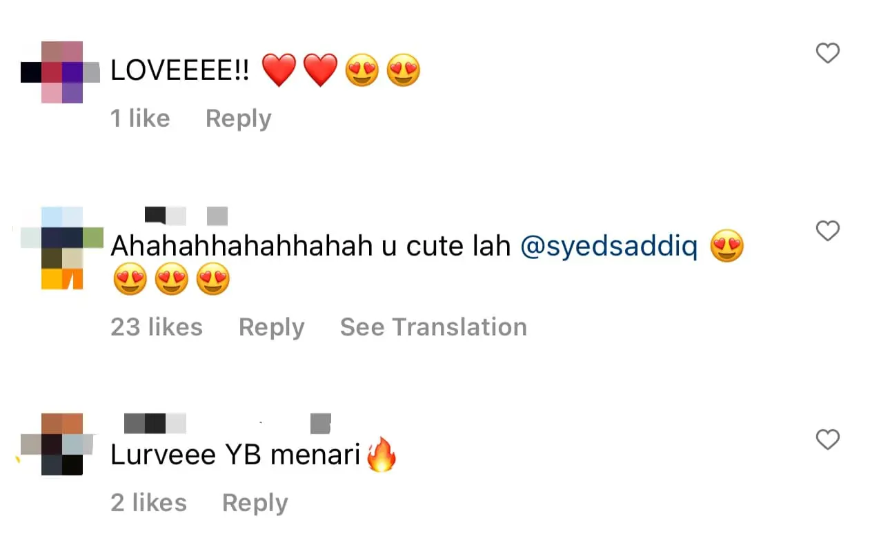Click See Translation under the second comment

click(x=433, y=327)
